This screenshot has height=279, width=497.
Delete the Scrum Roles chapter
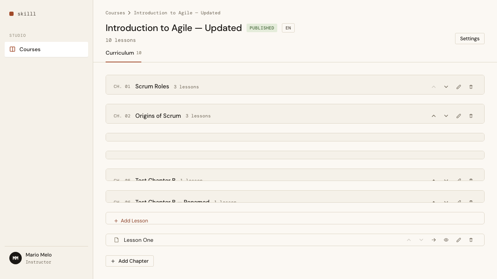tap(471, 87)
